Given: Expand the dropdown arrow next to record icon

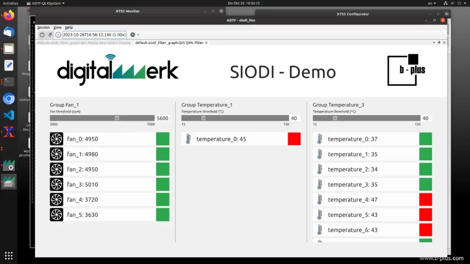Looking at the screenshot, I should click(138, 35).
